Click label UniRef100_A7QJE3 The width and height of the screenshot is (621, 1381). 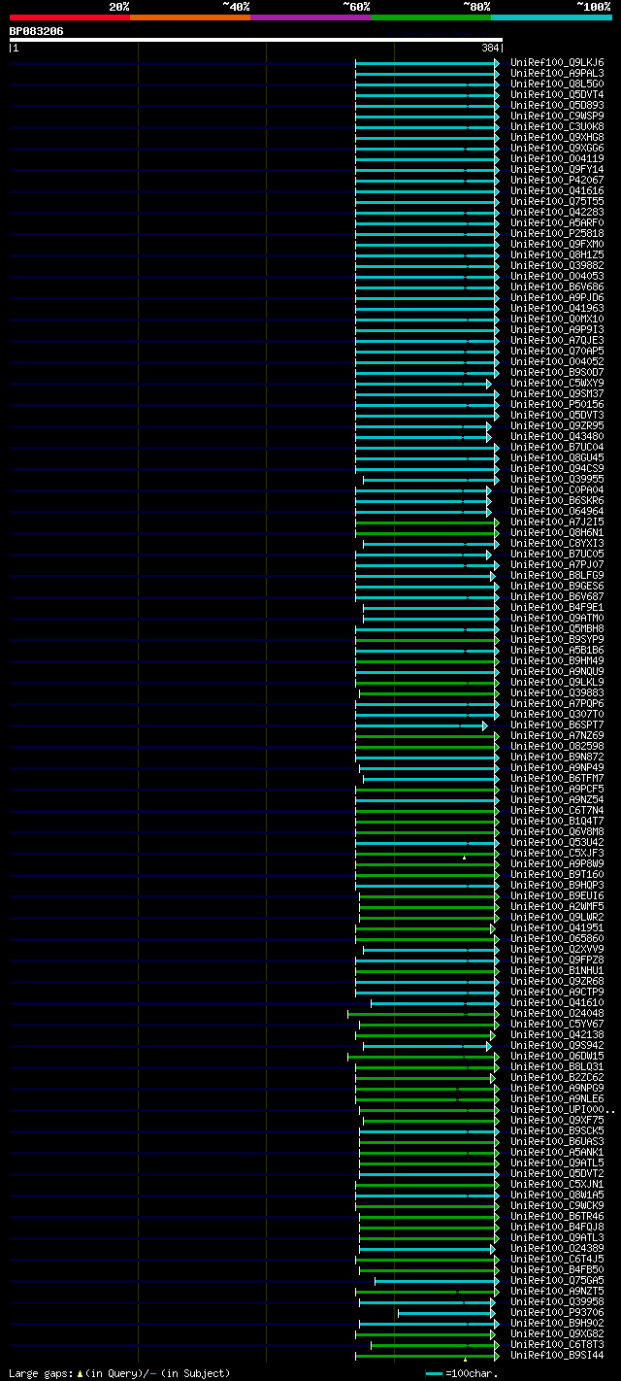557,340
